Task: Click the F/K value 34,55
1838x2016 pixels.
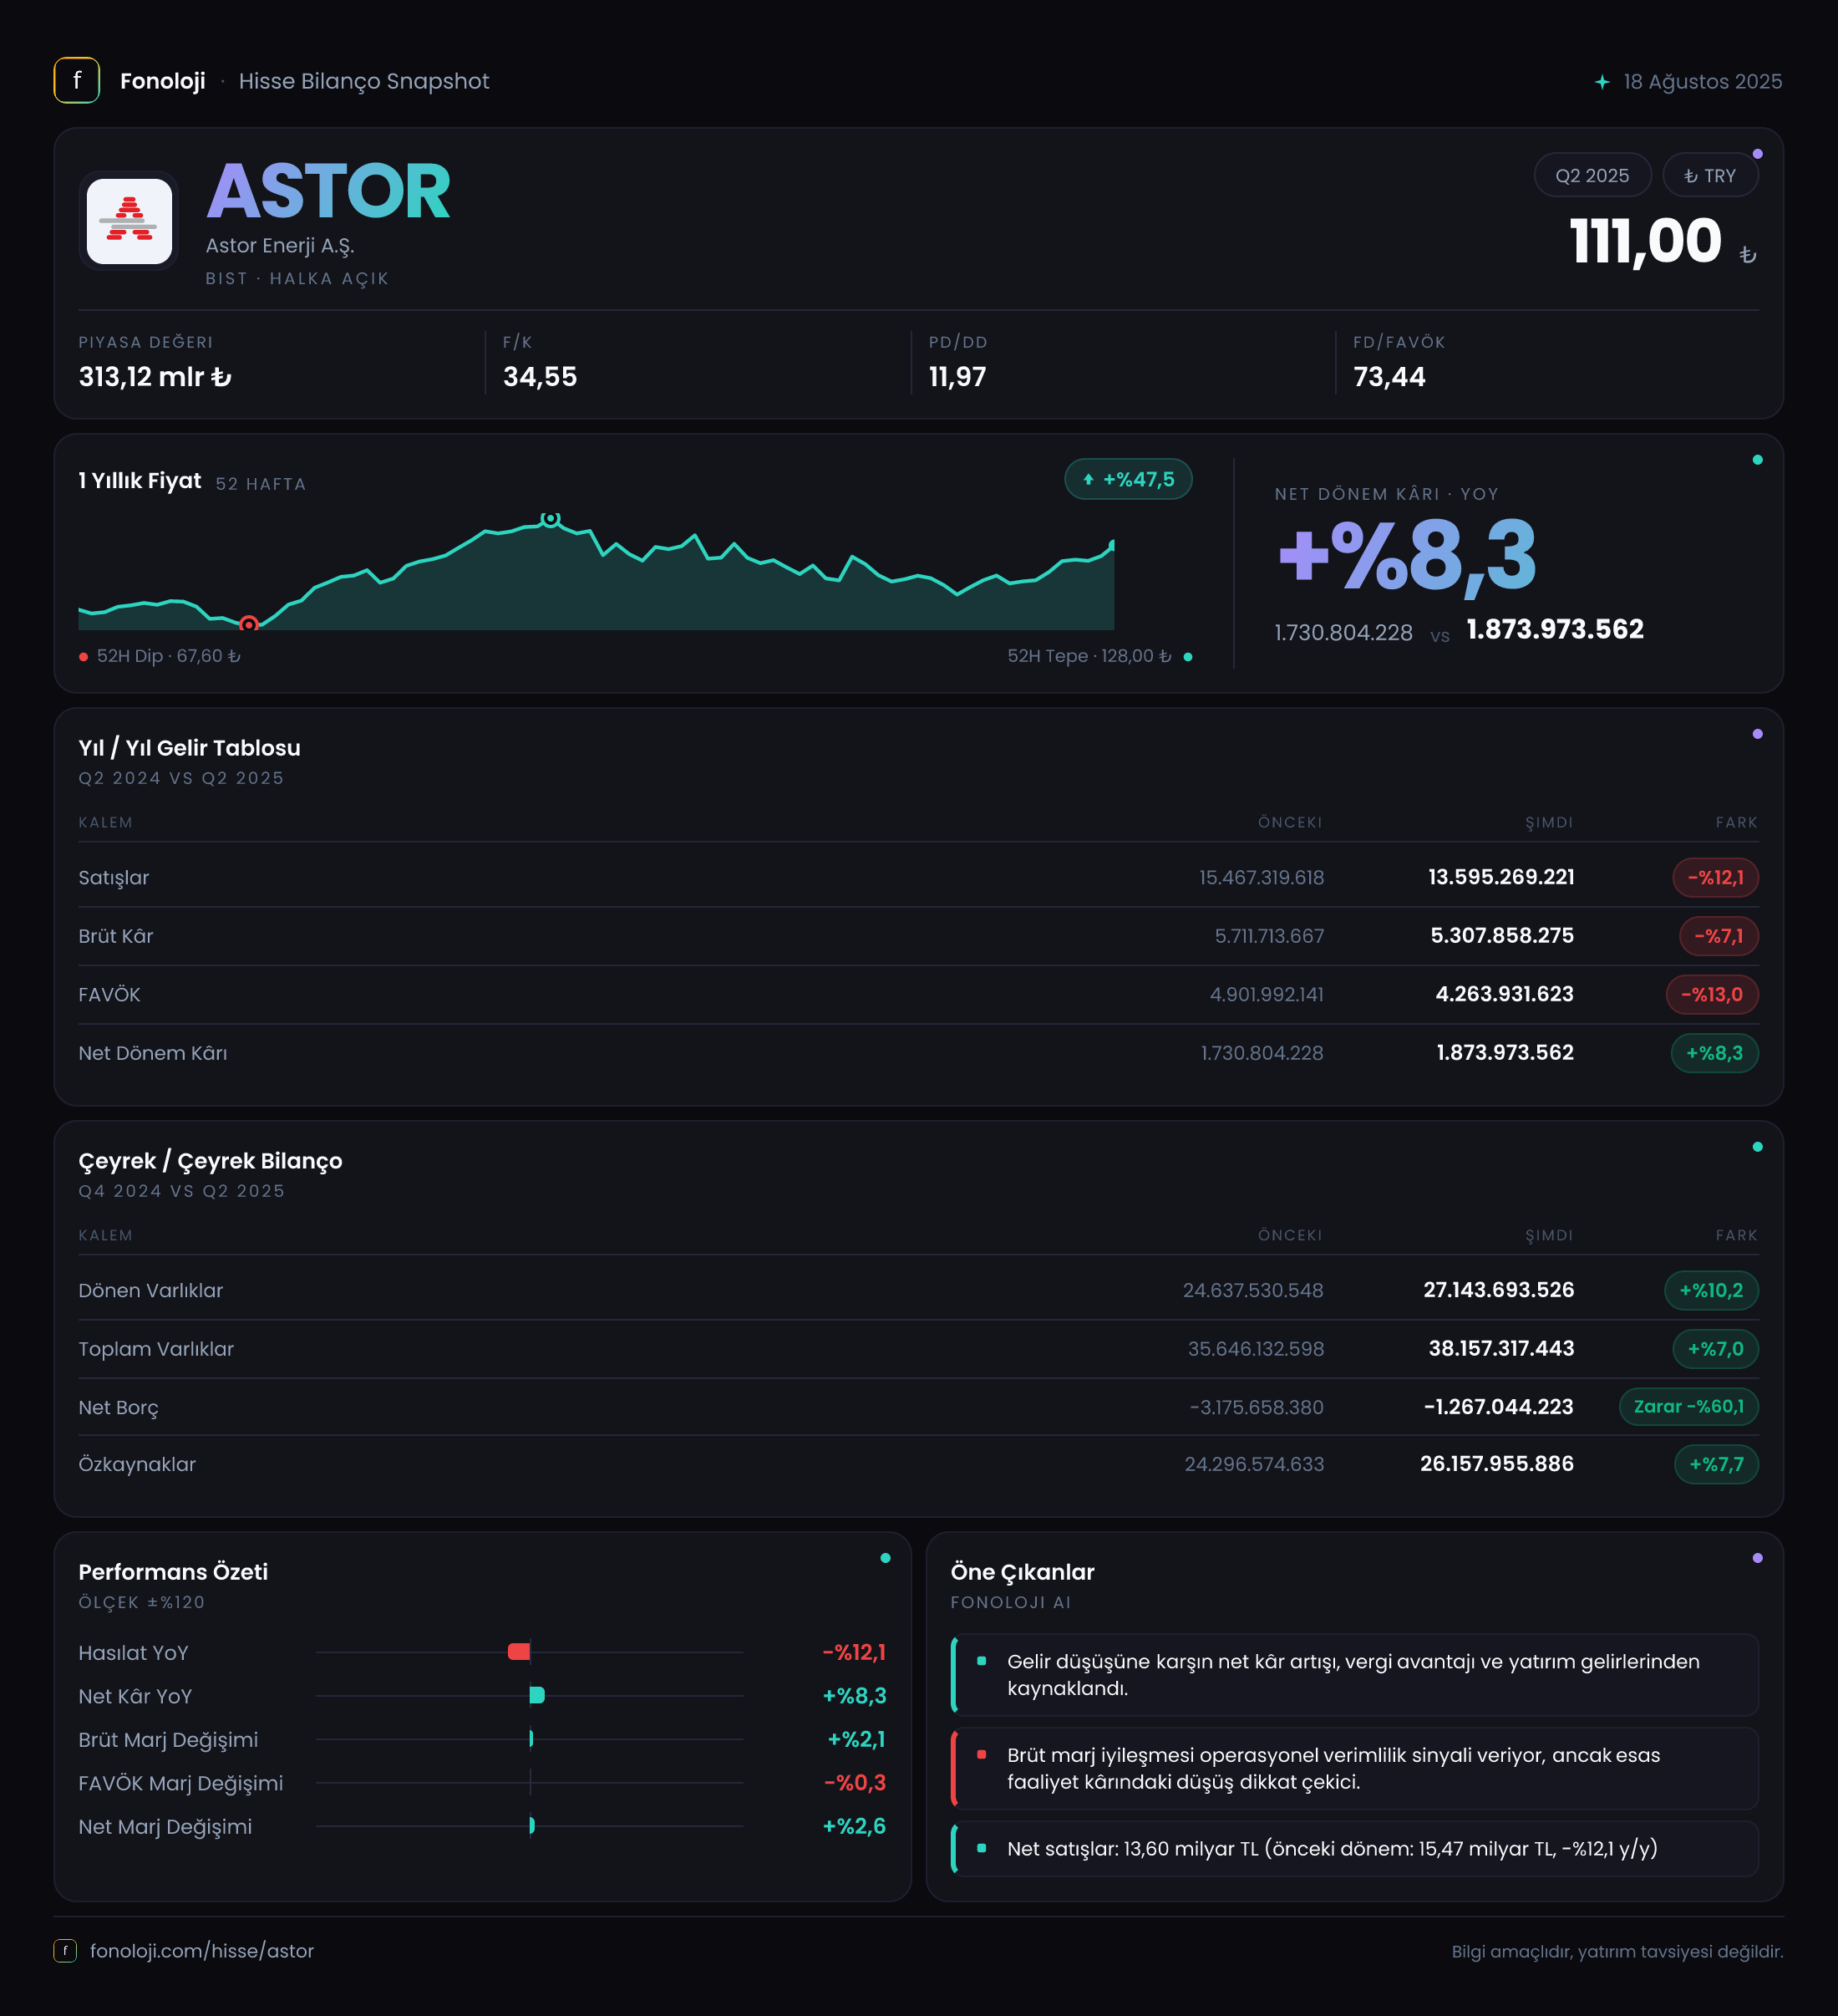Action: click(x=540, y=377)
